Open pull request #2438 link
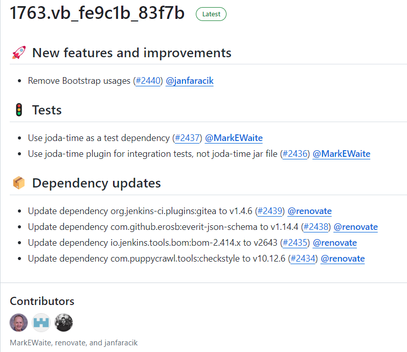Viewport: 407px width, 352px height. coord(316,227)
